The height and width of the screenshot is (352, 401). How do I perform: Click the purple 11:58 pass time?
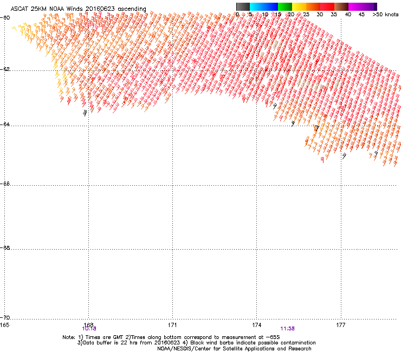(x=287, y=329)
